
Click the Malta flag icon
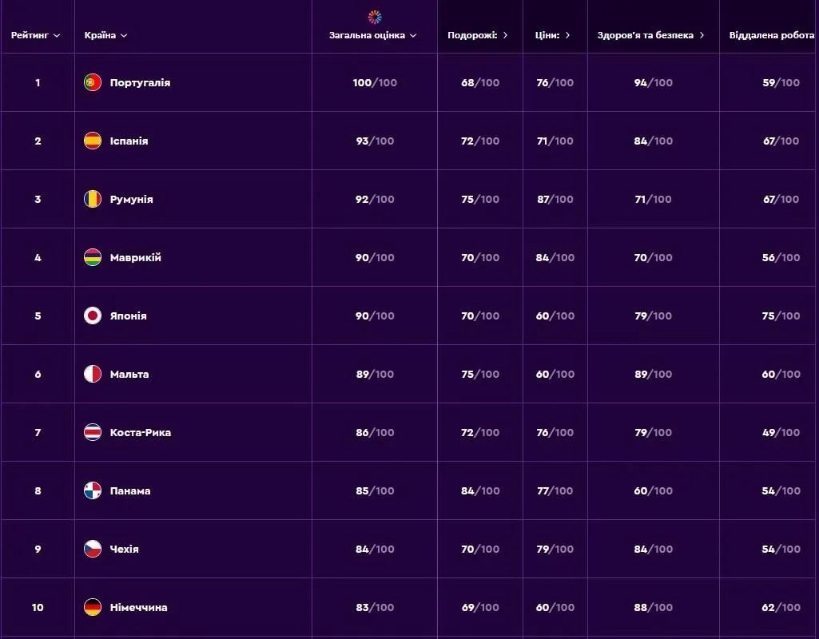point(93,374)
